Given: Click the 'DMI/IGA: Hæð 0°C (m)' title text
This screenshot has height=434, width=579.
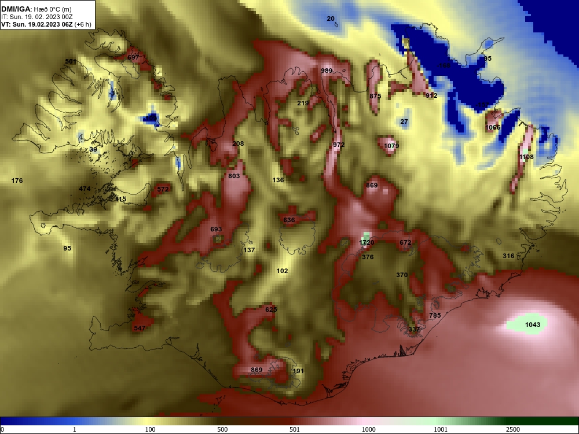Looking at the screenshot, I should coord(36,9).
